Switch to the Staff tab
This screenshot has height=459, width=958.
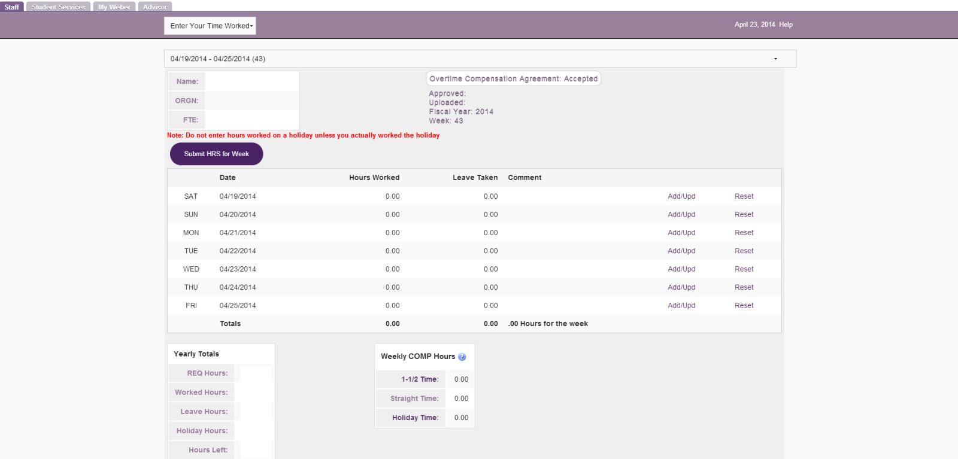click(x=12, y=7)
